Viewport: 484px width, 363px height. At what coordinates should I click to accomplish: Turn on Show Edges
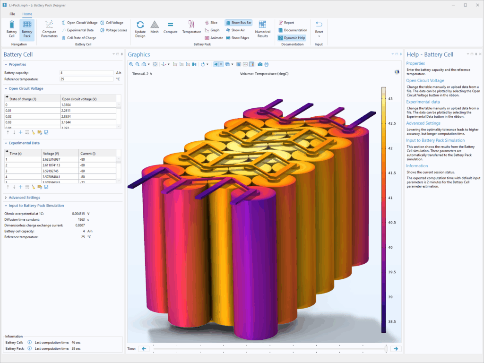coord(237,38)
